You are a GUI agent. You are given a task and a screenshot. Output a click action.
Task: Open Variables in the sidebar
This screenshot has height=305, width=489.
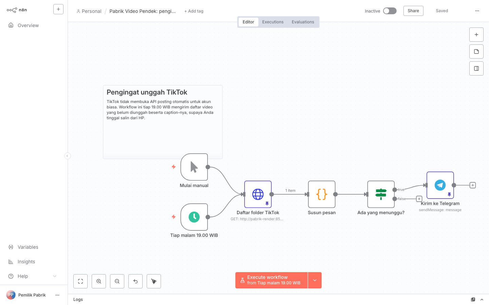(x=28, y=247)
